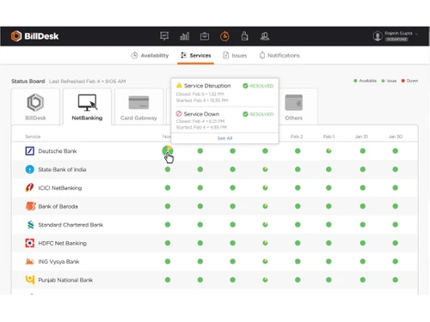Open the Deutsche Bank service row name
This screenshot has width=430, height=322.
click(58, 151)
